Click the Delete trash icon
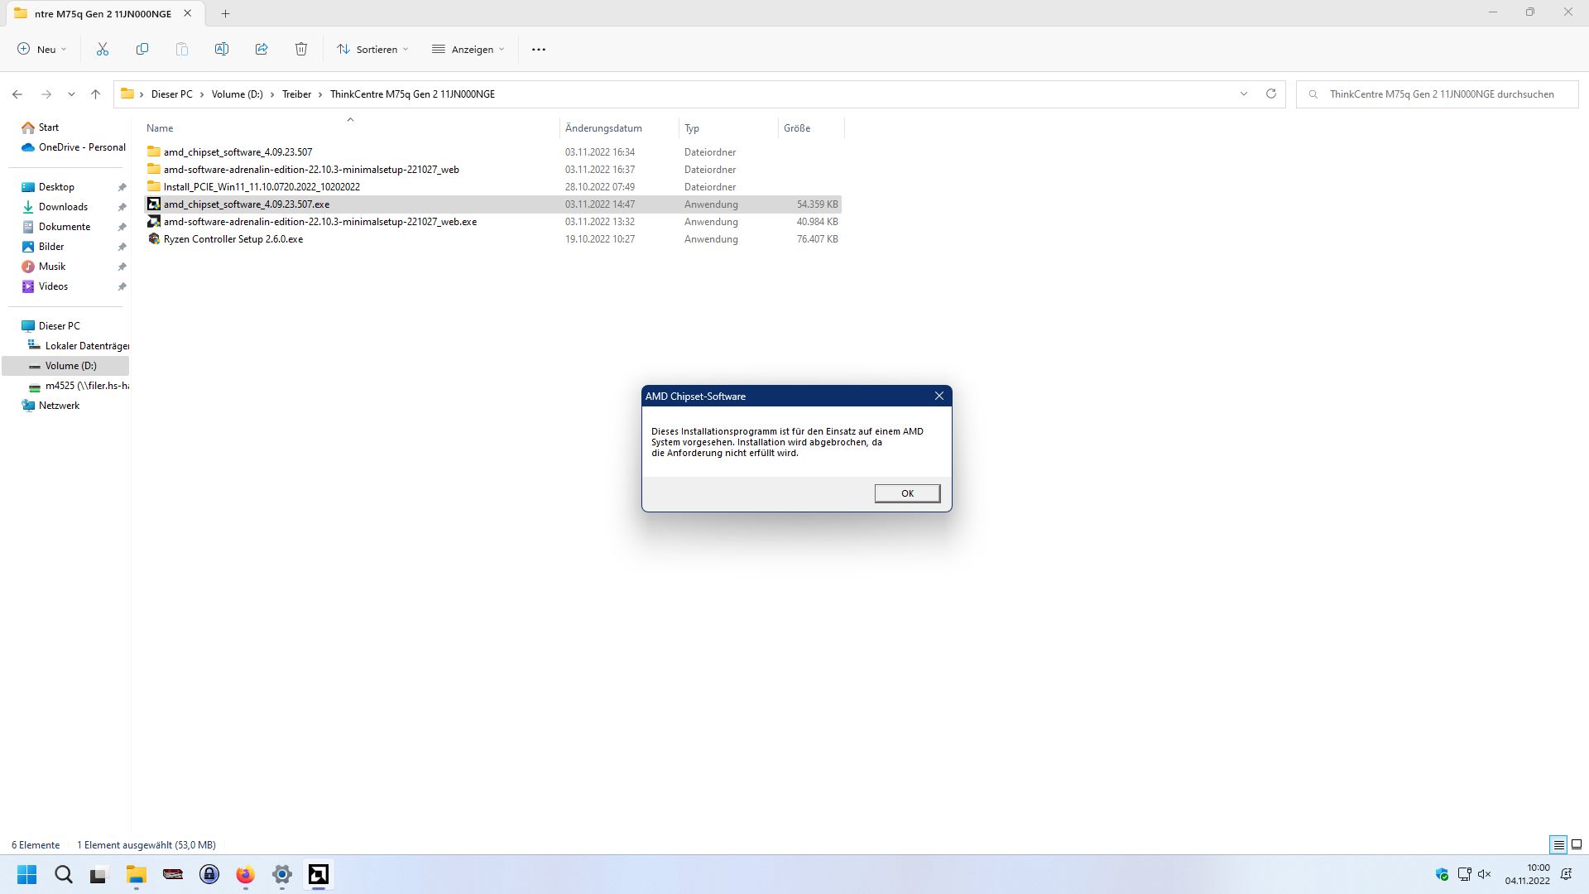Screen dimensions: 1589x894 tap(301, 50)
